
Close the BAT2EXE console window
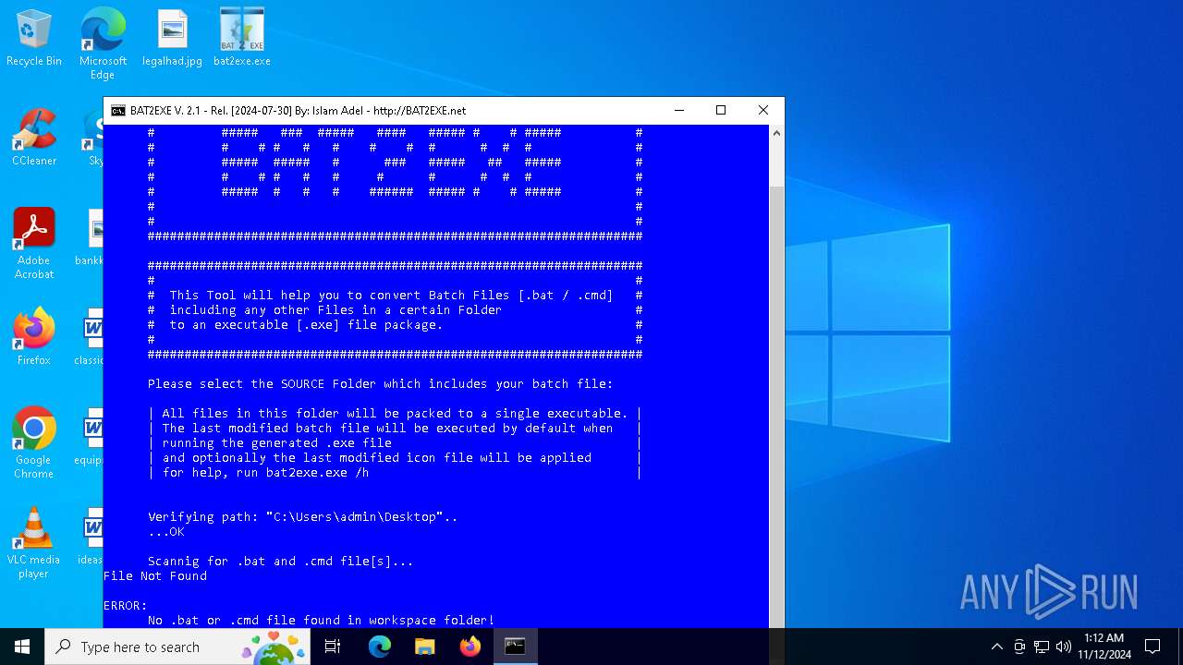click(763, 111)
